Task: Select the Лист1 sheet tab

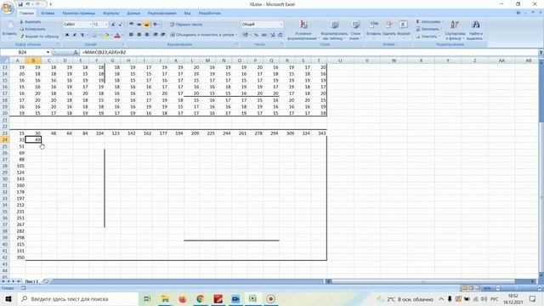Action: 31,281
